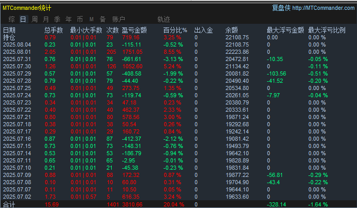Click the 日期 column header

[9, 31]
